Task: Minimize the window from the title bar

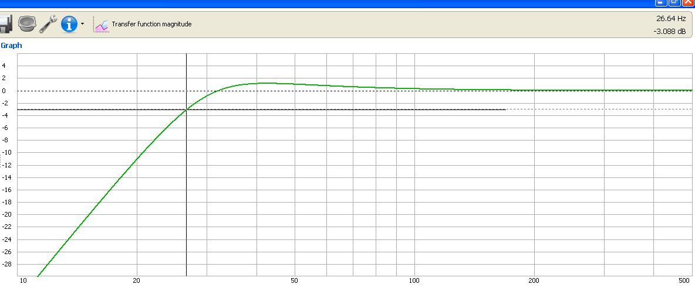Action: [660, 2]
